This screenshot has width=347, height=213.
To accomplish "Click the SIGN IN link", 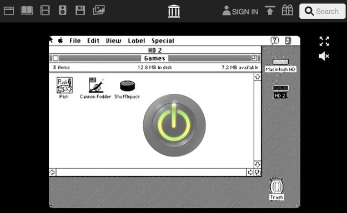I will point(240,11).
